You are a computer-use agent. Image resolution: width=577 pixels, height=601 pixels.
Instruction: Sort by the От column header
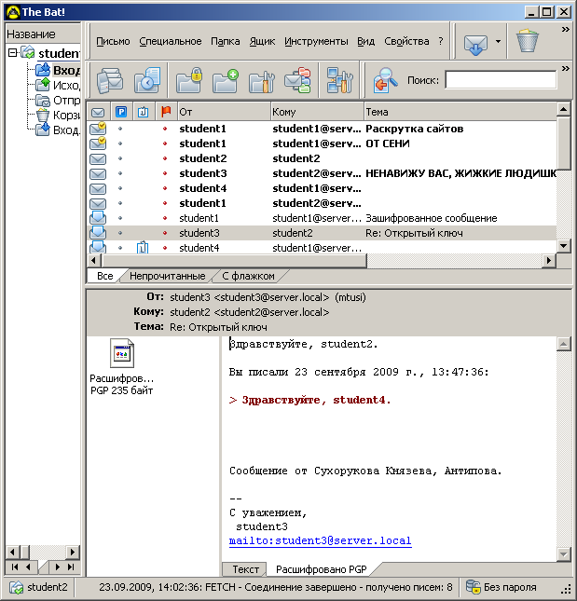click(x=225, y=112)
